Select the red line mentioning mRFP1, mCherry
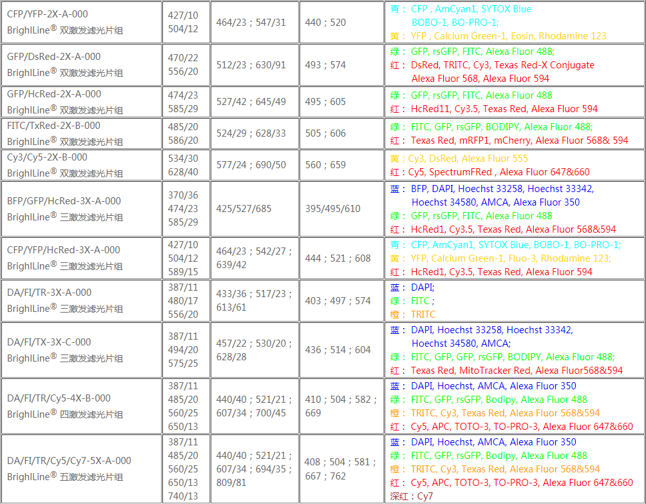 coord(509,141)
